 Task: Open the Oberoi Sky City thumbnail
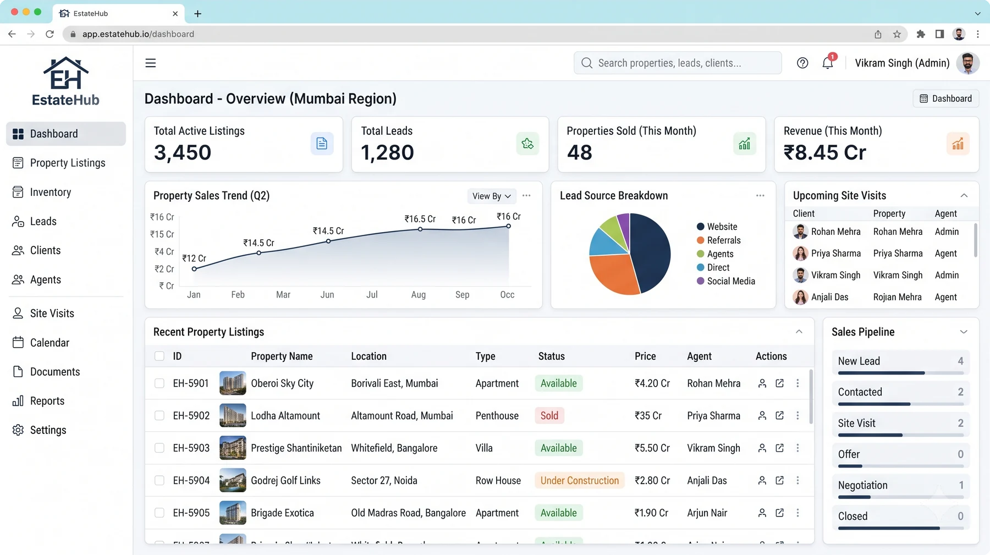(233, 383)
